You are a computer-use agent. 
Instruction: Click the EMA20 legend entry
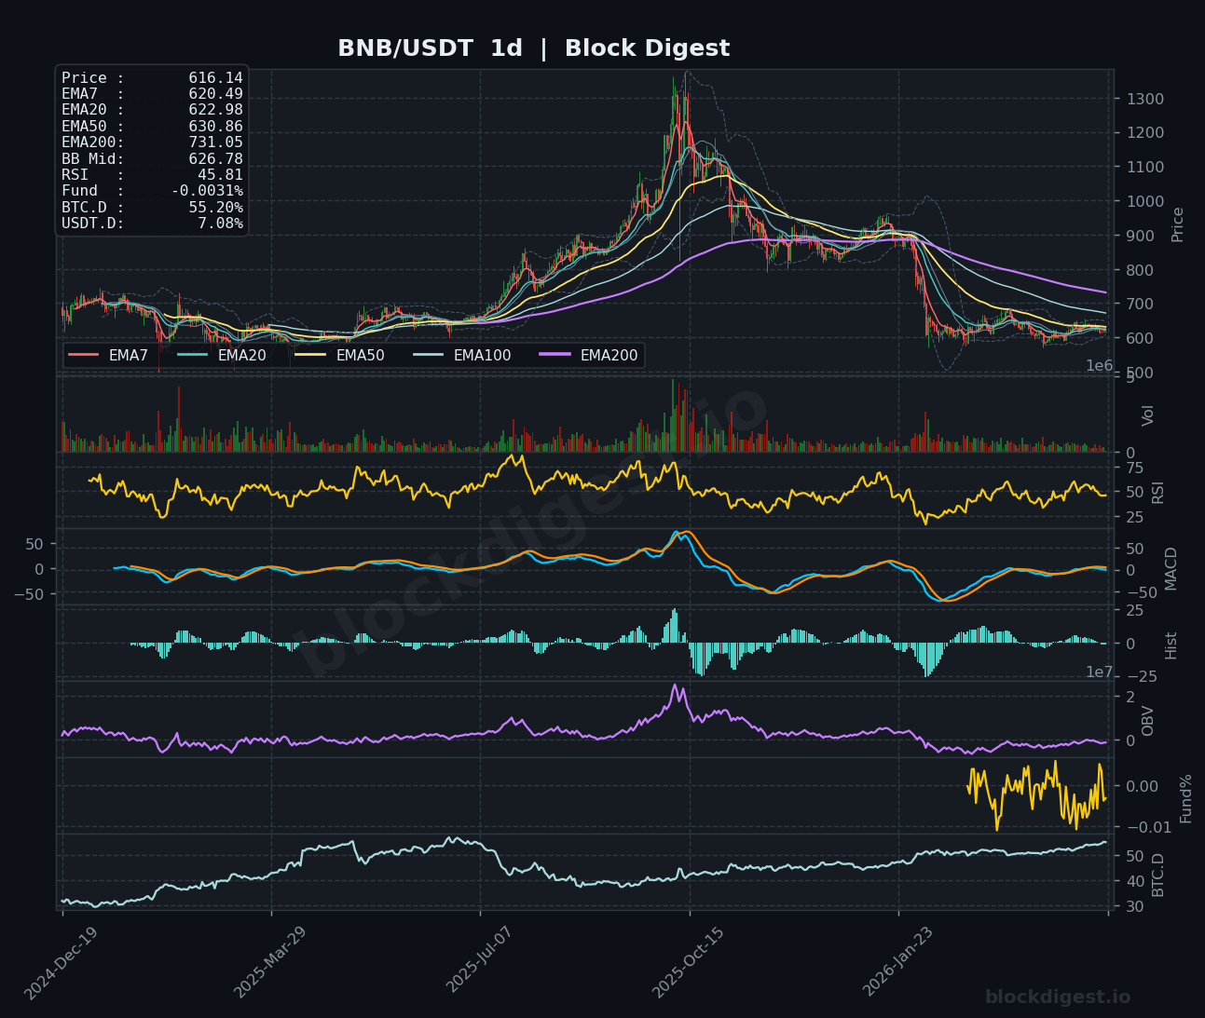click(221, 355)
